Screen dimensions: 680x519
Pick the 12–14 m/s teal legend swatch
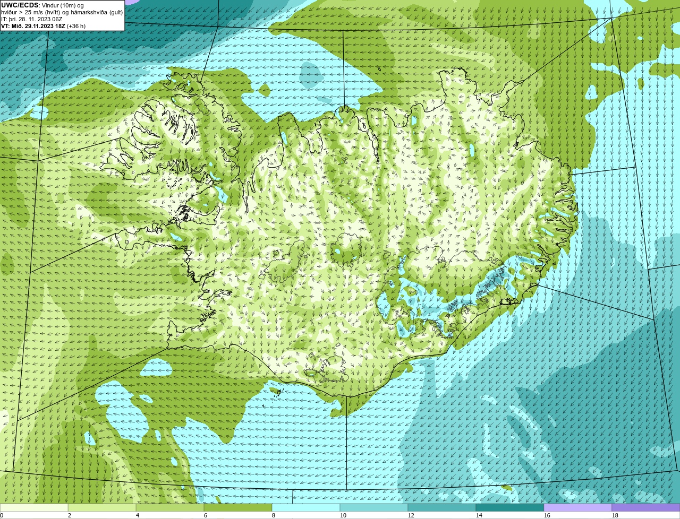[442, 508]
